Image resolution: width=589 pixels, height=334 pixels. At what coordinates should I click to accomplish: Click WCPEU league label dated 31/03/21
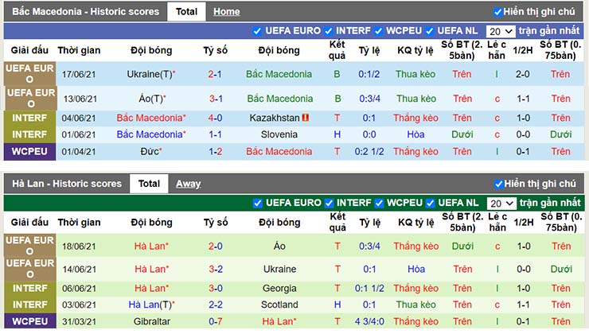point(30,321)
